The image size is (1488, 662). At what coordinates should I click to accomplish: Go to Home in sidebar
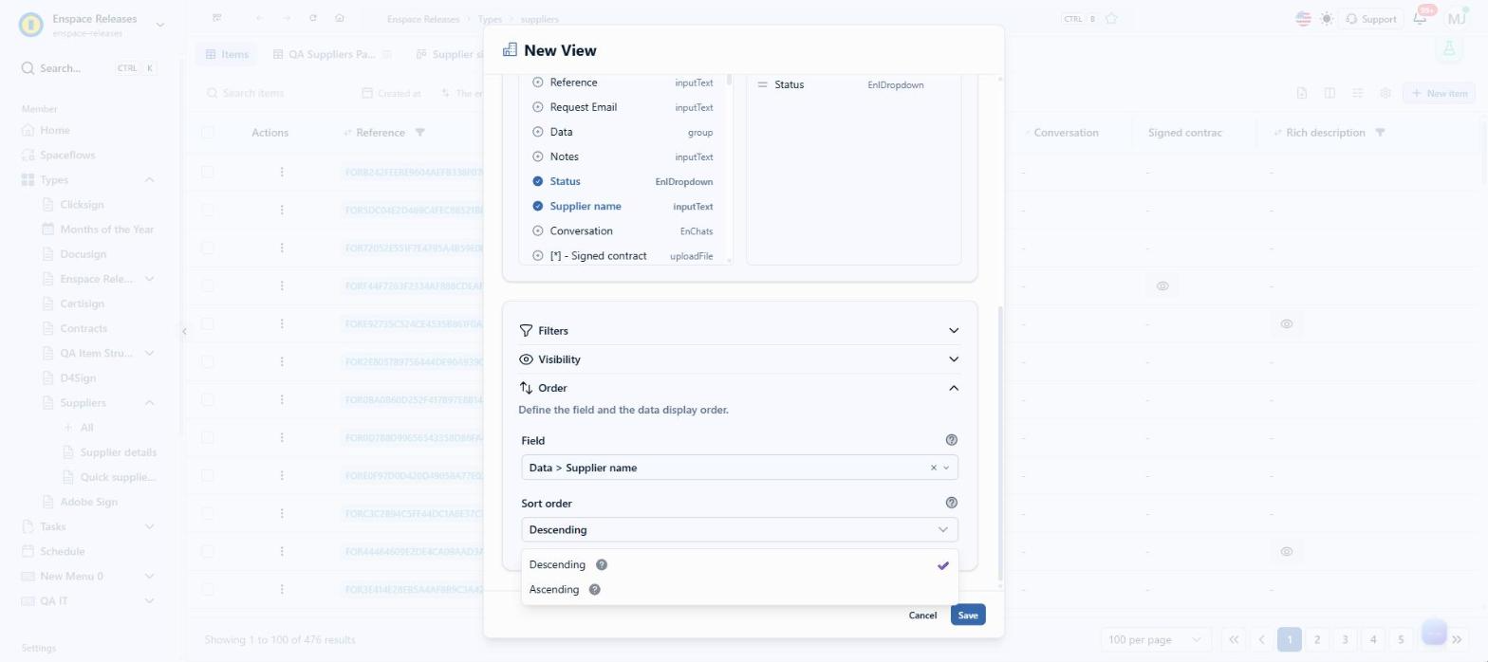54,130
